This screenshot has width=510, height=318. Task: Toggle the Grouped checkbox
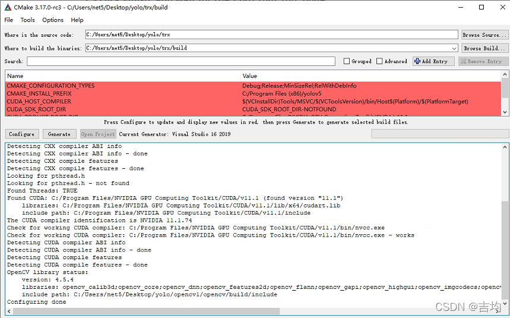[347, 61]
